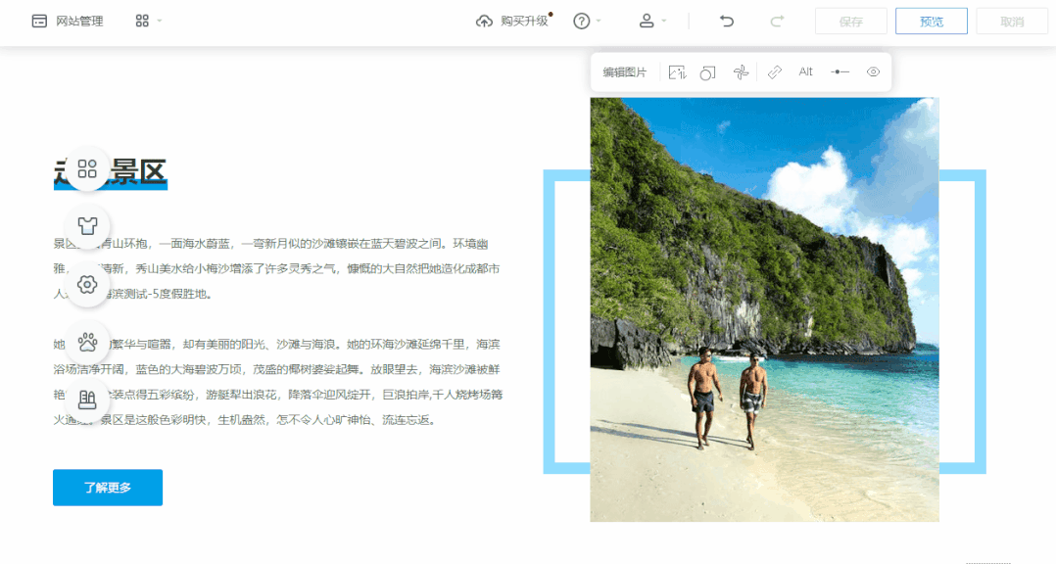Viewport: 1056px width, 564px height.
Task: Click the 预览 preview button
Action: coord(931,20)
